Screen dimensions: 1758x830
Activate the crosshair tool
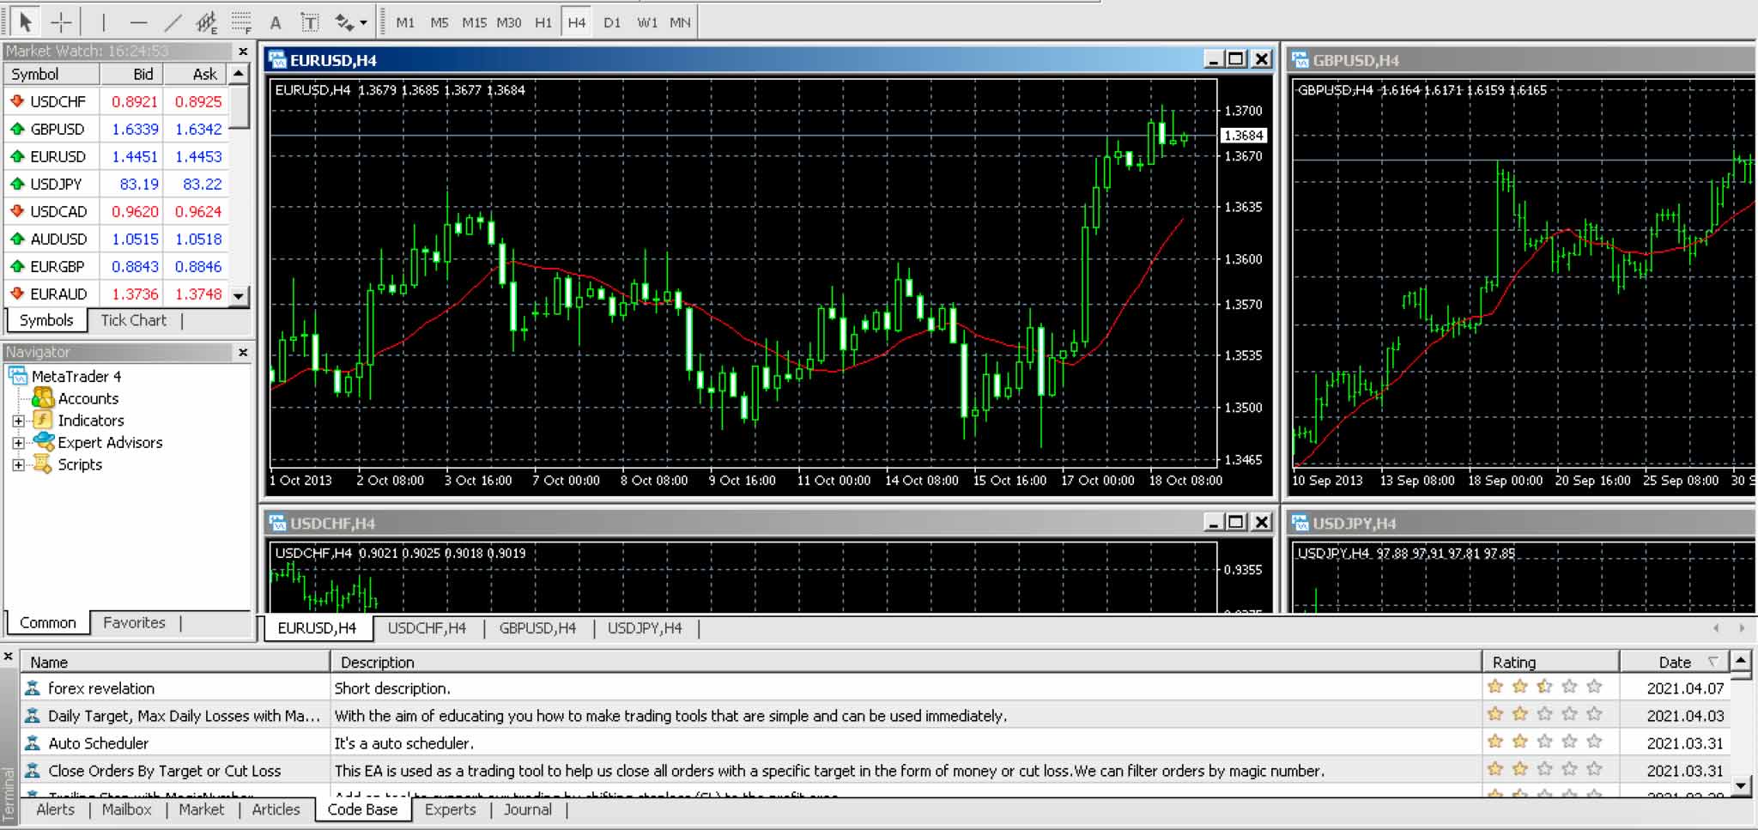[x=61, y=21]
